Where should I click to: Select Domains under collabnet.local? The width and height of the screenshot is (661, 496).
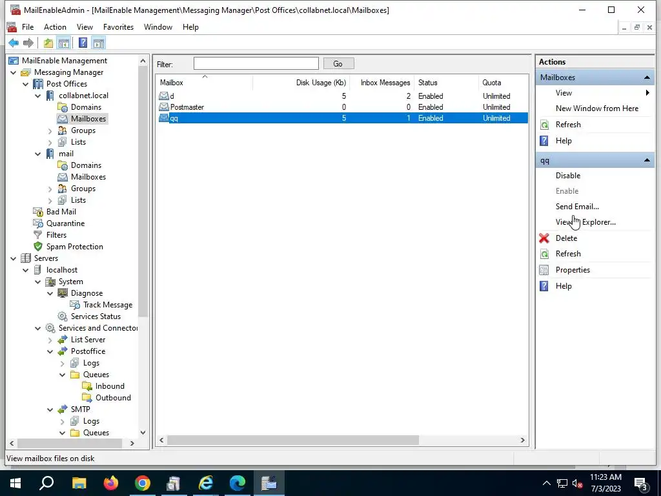[86, 107]
